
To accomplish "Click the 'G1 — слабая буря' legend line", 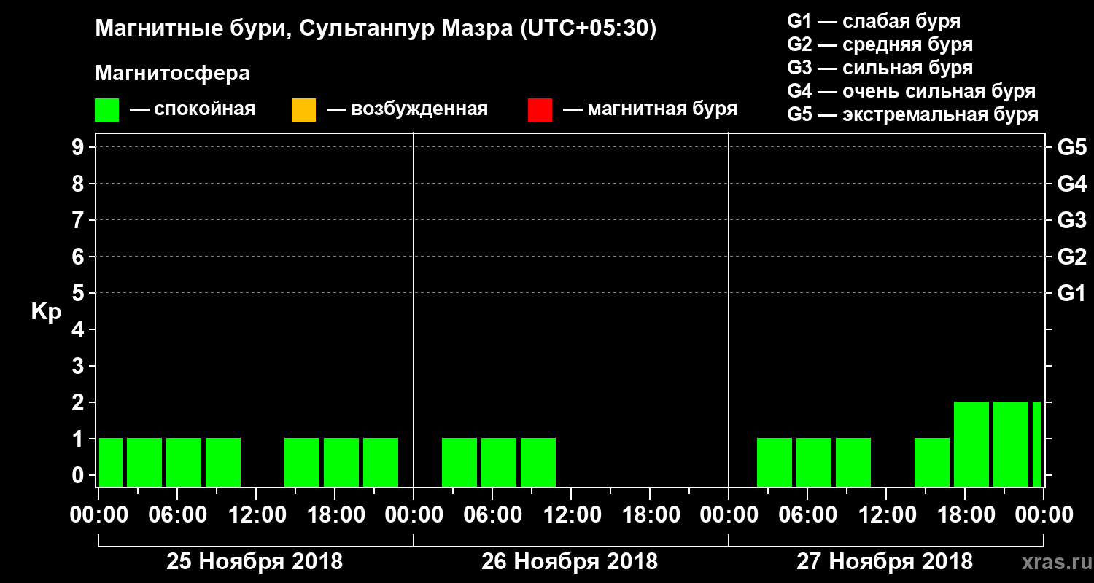I will pos(874,21).
